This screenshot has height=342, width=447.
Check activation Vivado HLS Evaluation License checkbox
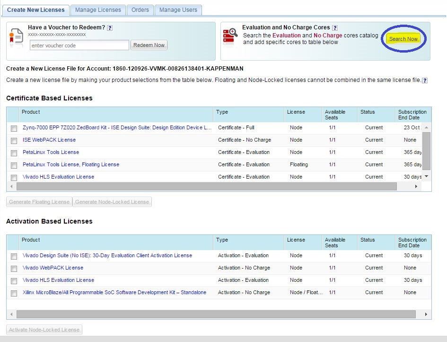pos(14,281)
